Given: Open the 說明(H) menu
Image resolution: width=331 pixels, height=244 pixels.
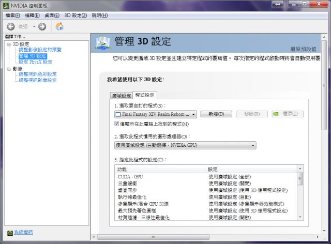Looking at the screenshot, I should (x=100, y=16).
